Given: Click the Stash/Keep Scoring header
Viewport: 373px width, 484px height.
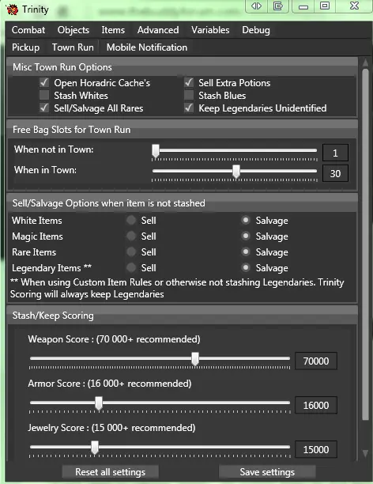Looking at the screenshot, I should (183, 316).
